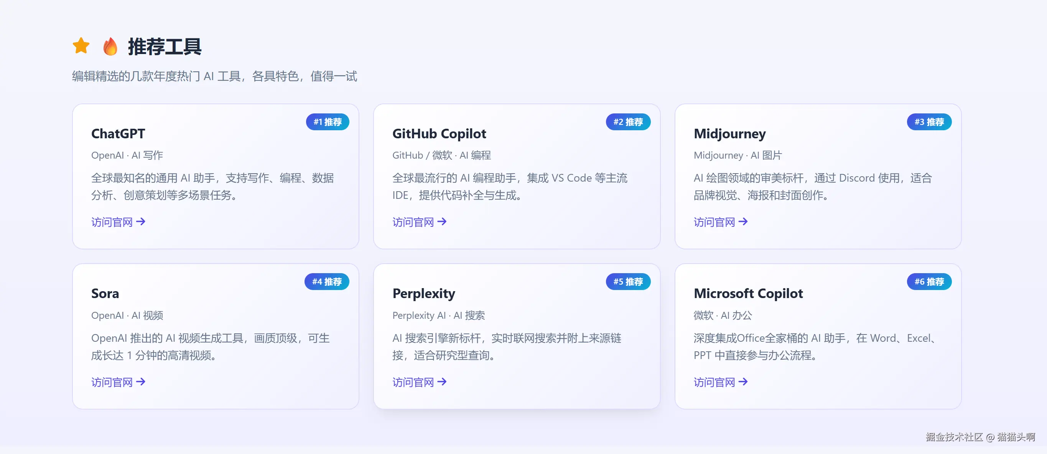Click the gold star icon beside 推荐工具
1047x454 pixels.
pos(81,46)
